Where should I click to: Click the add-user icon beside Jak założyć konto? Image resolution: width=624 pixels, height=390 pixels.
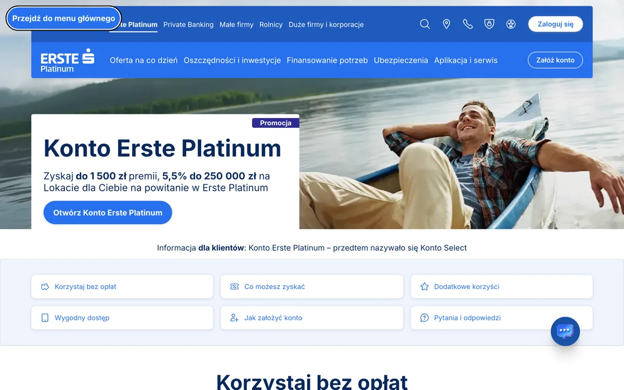pos(235,318)
